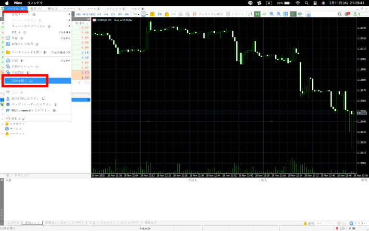Switch to the 受信トレイ tab

click(x=34, y=223)
